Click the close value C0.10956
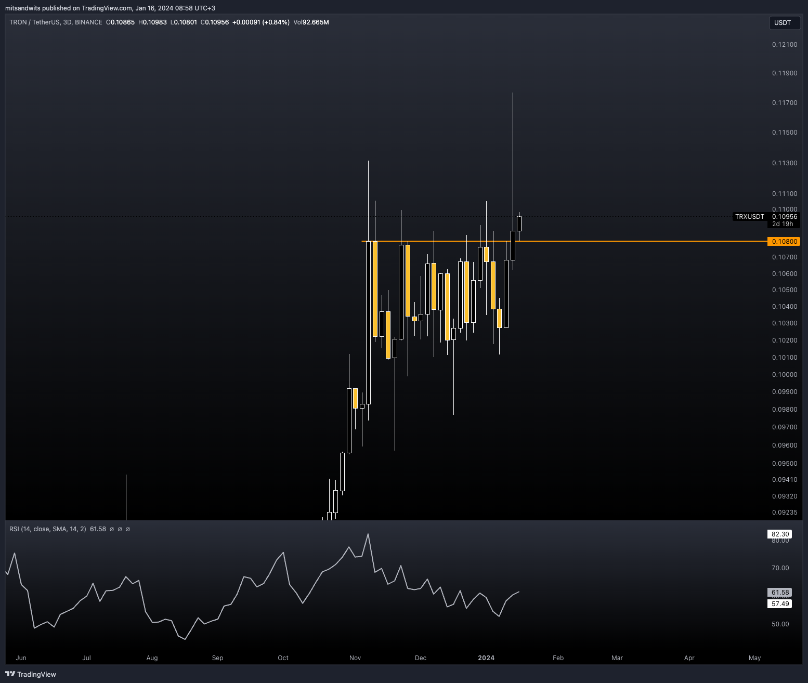Viewport: 808px width, 683px height. tap(215, 22)
